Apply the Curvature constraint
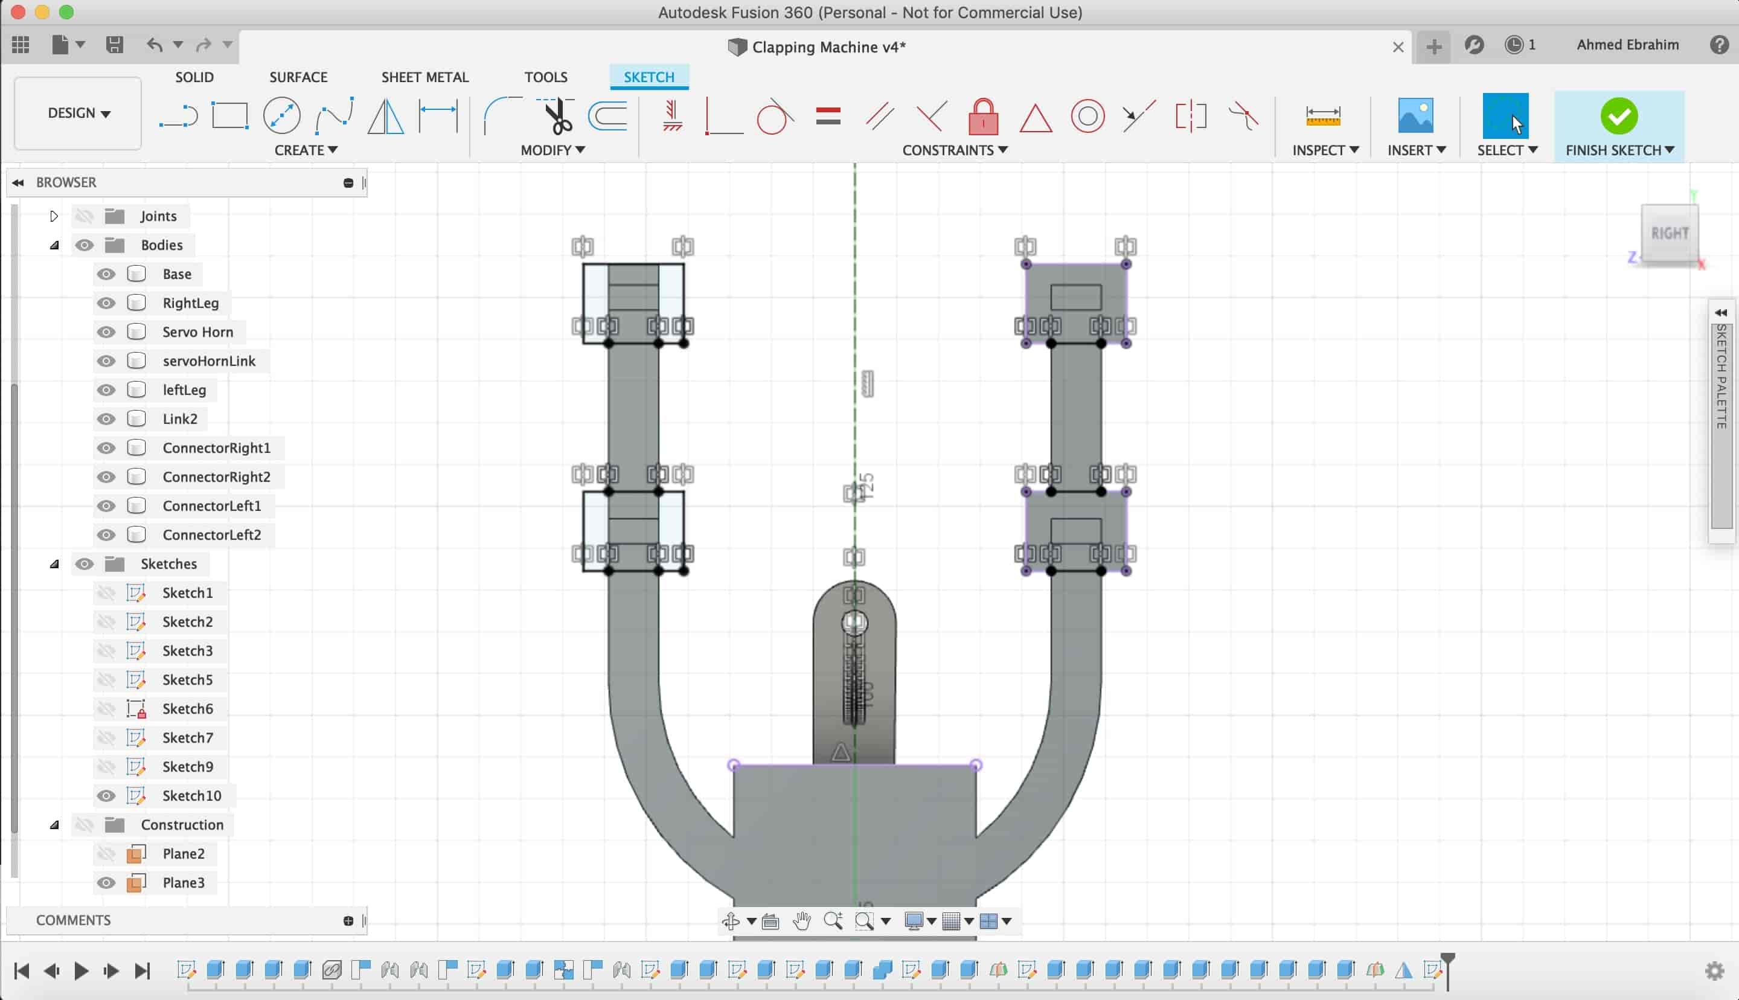This screenshot has width=1739, height=1000. [x=1243, y=115]
